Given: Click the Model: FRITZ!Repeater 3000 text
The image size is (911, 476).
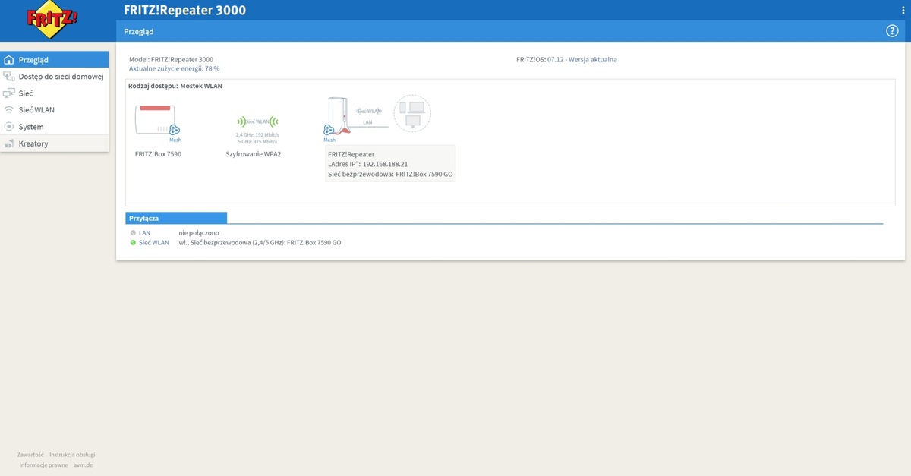Looking at the screenshot, I should [x=171, y=59].
